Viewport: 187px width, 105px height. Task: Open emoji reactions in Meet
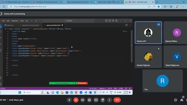point(89,100)
